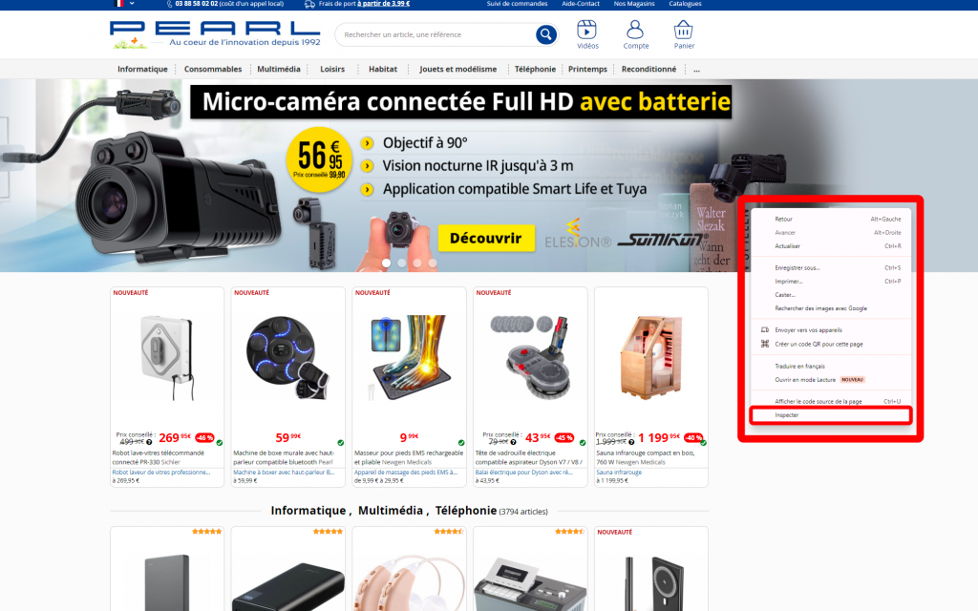Click the QR code icon in context menu

click(x=765, y=344)
